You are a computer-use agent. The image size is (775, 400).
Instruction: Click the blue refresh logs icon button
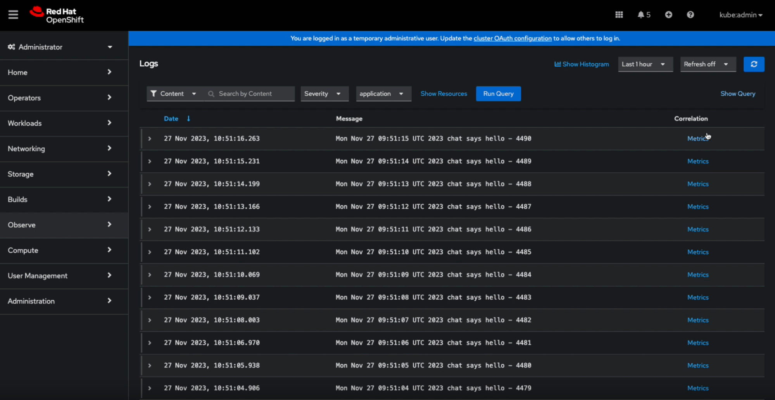pyautogui.click(x=754, y=64)
